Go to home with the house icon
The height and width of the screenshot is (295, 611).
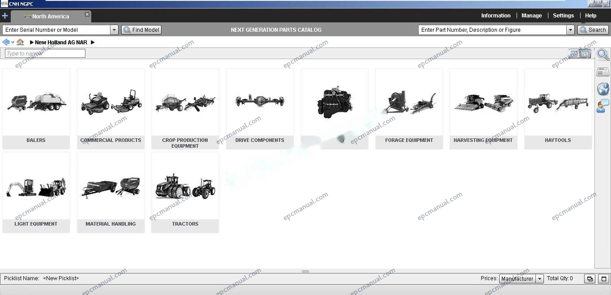[x=20, y=42]
